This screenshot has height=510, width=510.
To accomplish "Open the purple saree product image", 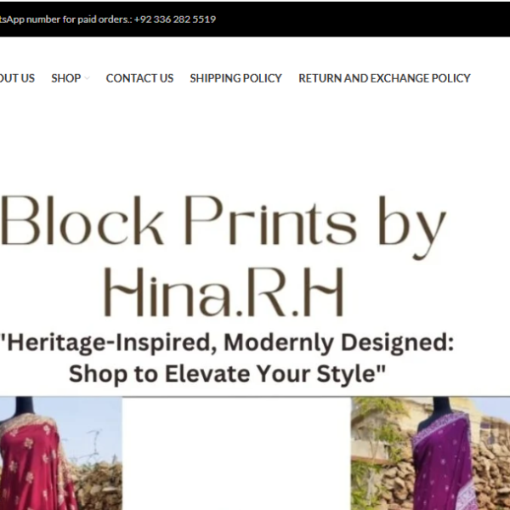I will [431, 453].
